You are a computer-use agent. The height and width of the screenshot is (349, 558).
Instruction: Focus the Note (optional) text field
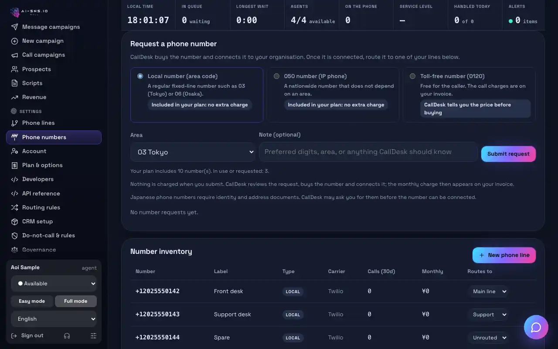coord(368,152)
